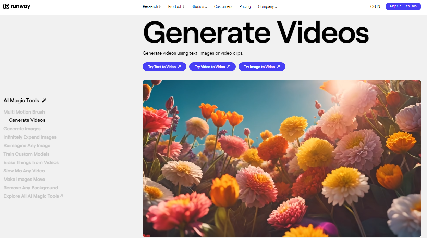The height and width of the screenshot is (238, 427).
Task: Expand the Studios dropdown menu
Action: click(199, 6)
